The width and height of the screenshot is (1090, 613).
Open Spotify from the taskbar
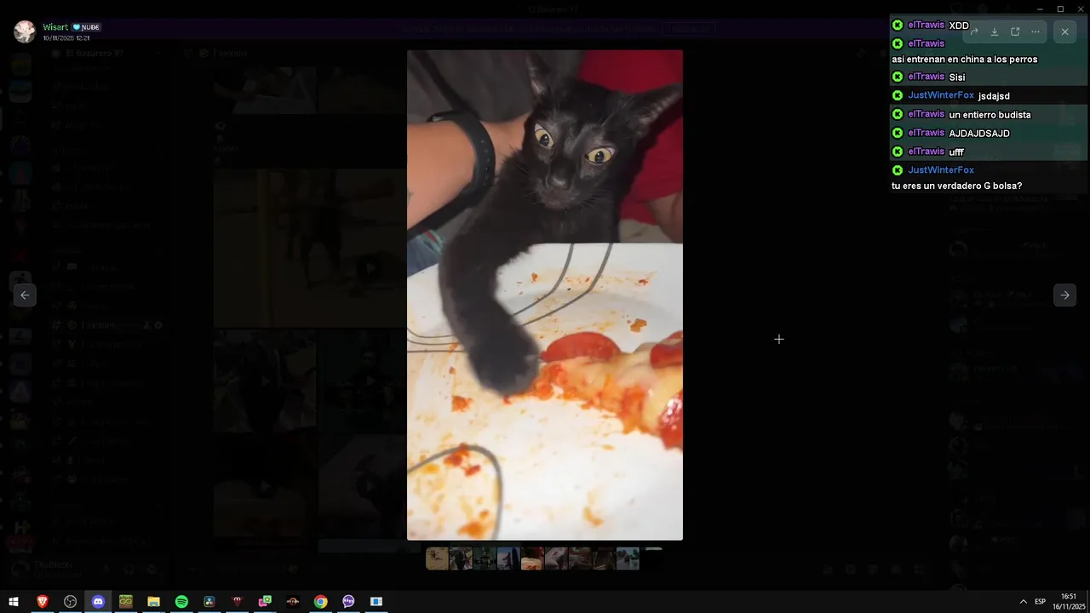(181, 602)
